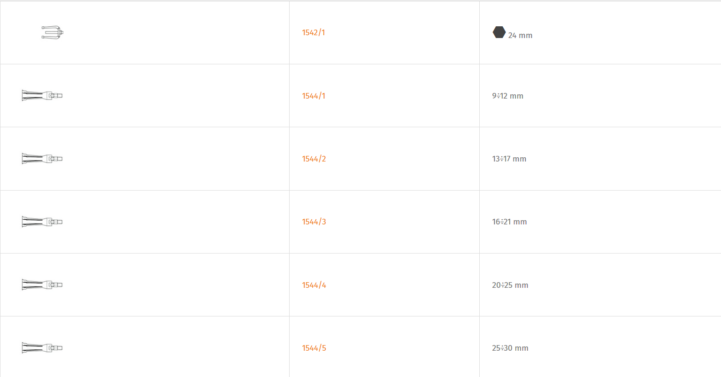This screenshot has width=721, height=377.
Task: Click the 1544/4 row's tool illustration
Action: 42,285
